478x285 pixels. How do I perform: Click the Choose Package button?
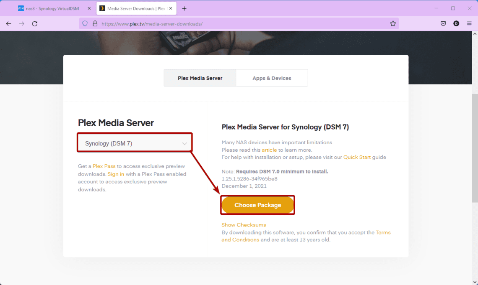[x=257, y=205]
